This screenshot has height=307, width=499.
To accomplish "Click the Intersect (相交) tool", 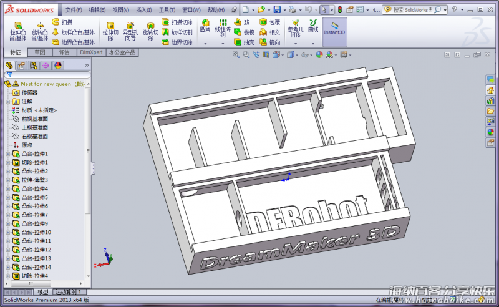I will click(270, 32).
